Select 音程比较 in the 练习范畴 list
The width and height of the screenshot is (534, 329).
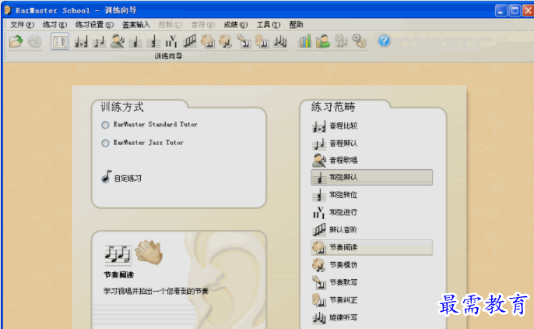click(x=371, y=126)
